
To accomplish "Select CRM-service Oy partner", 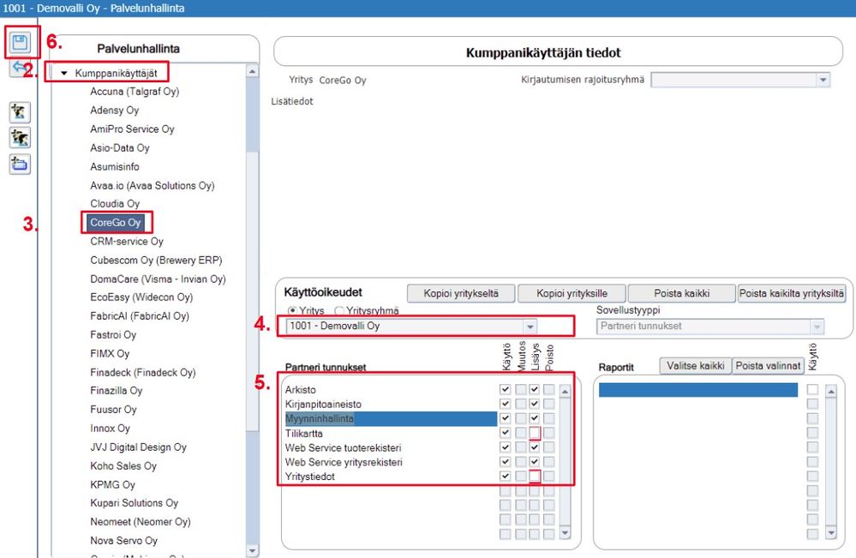I will [127, 242].
